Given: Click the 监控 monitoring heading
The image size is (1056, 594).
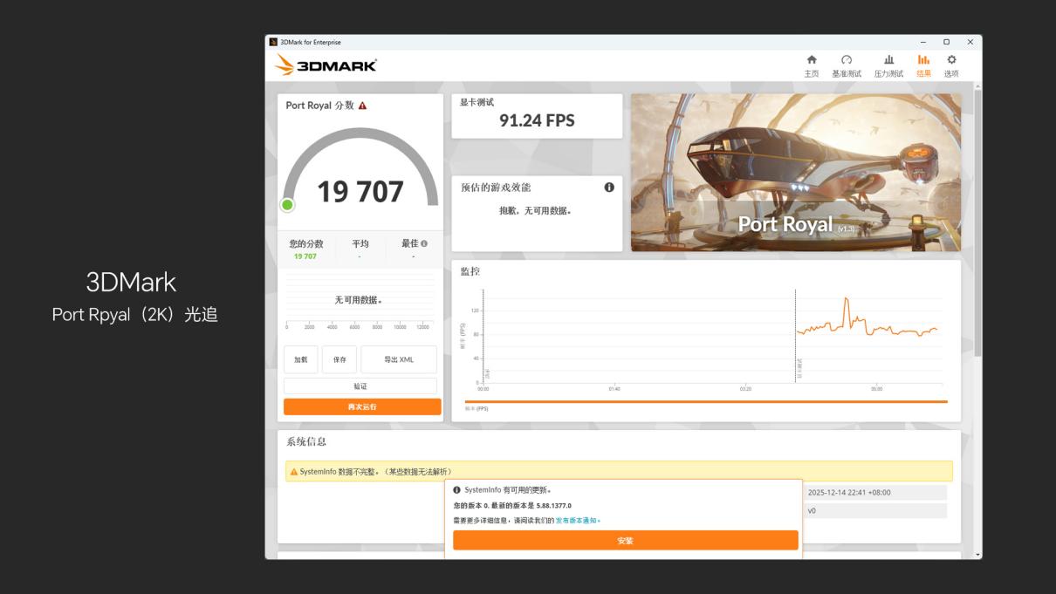Looking at the screenshot, I should [x=470, y=271].
